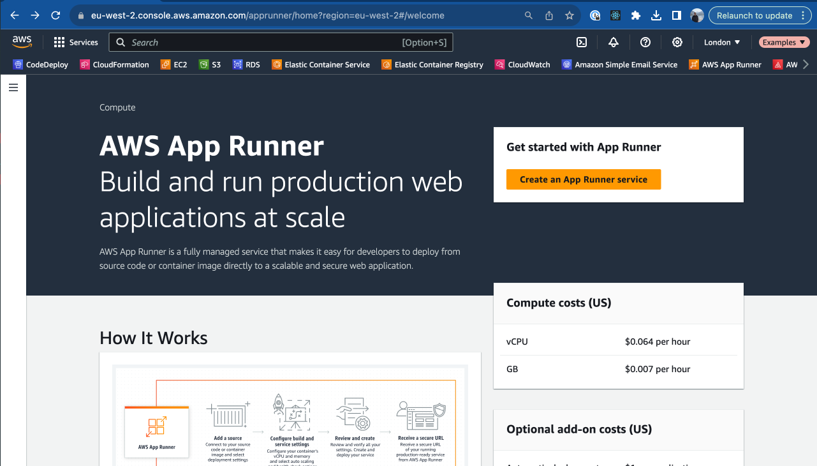Open the Extensions puzzle piece menu
This screenshot has width=817, height=466.
tap(636, 15)
